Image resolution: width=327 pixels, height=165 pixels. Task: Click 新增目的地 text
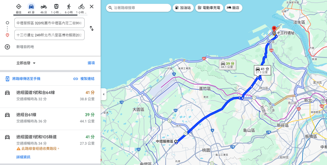click(25, 46)
